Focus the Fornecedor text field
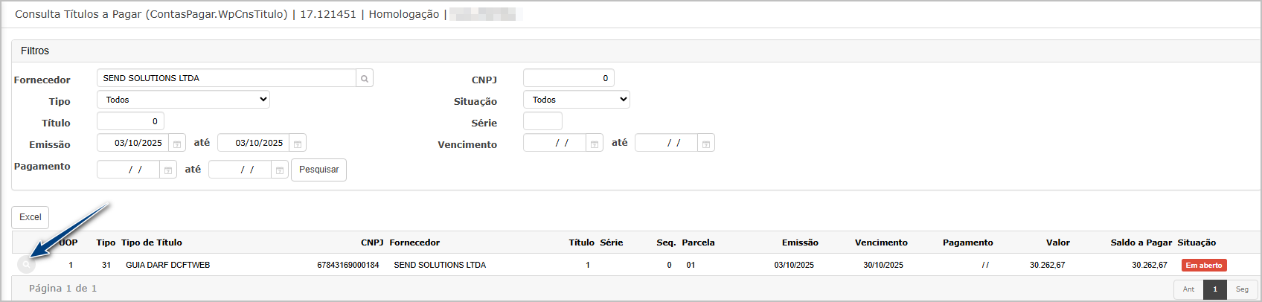This screenshot has height=302, width=1262. coord(226,78)
